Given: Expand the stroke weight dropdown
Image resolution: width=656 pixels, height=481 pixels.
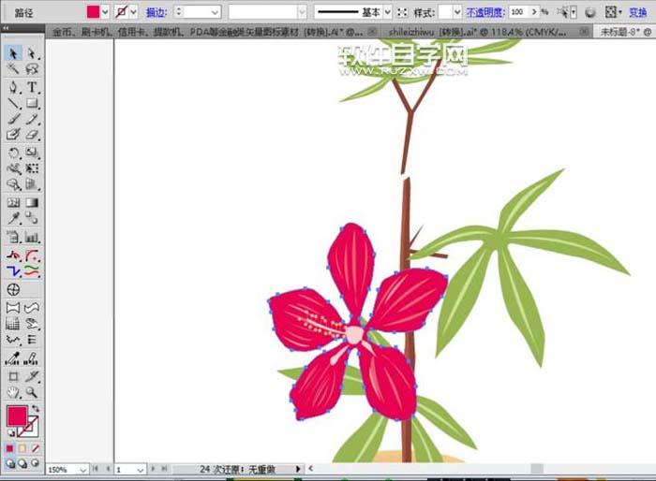Looking at the screenshot, I should (215, 12).
